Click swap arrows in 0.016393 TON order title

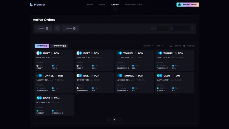(52, 53)
